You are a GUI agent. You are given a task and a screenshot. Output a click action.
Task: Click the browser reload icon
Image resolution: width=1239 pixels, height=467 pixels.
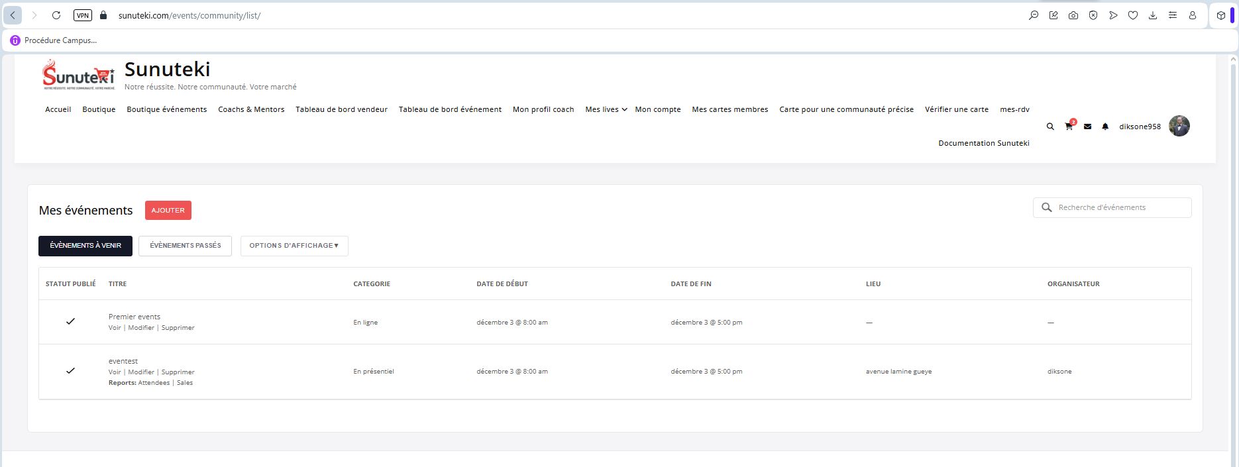coord(56,15)
